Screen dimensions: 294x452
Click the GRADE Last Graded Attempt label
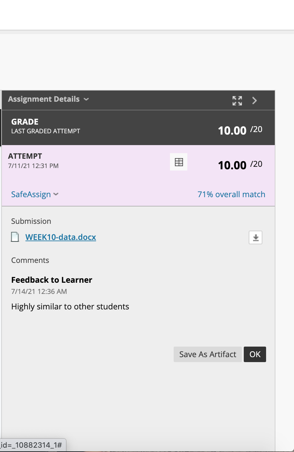pyautogui.click(x=46, y=126)
